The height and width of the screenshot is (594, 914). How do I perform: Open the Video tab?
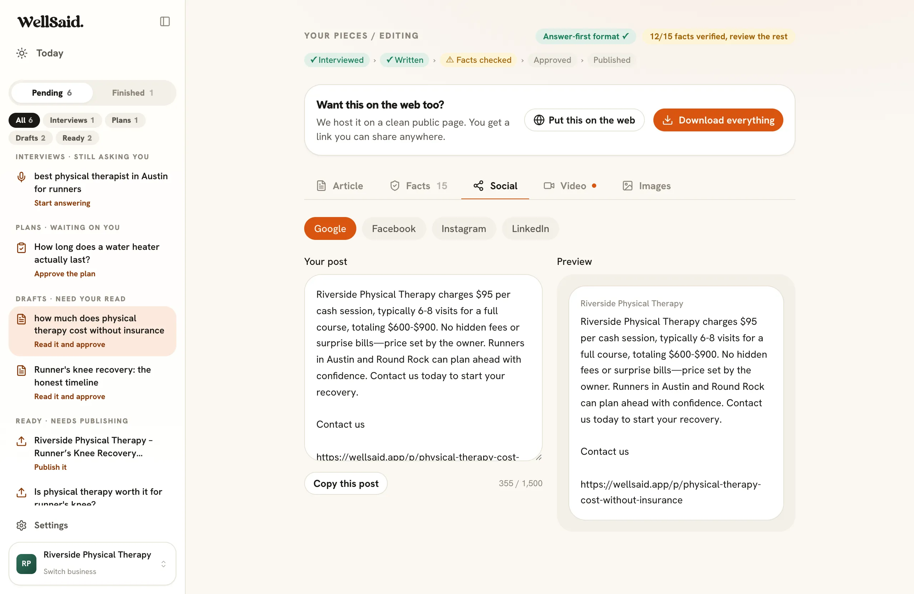tap(570, 186)
